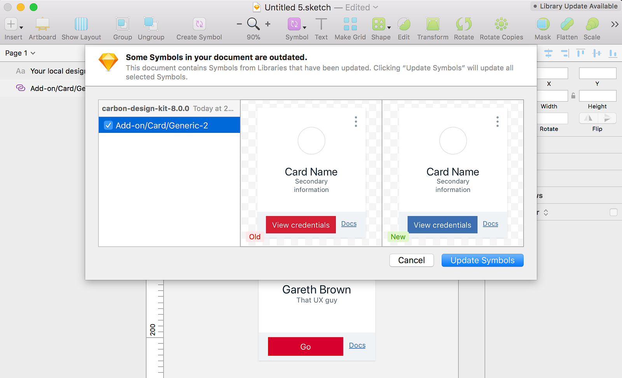This screenshot has height=378, width=622.
Task: Click the Update Symbols button
Action: [x=482, y=260]
